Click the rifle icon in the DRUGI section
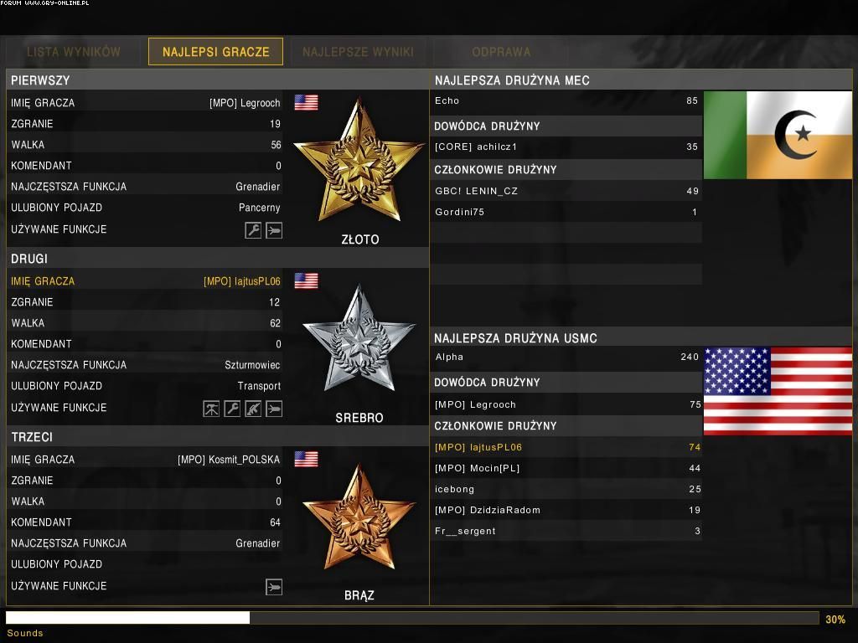 253,409
